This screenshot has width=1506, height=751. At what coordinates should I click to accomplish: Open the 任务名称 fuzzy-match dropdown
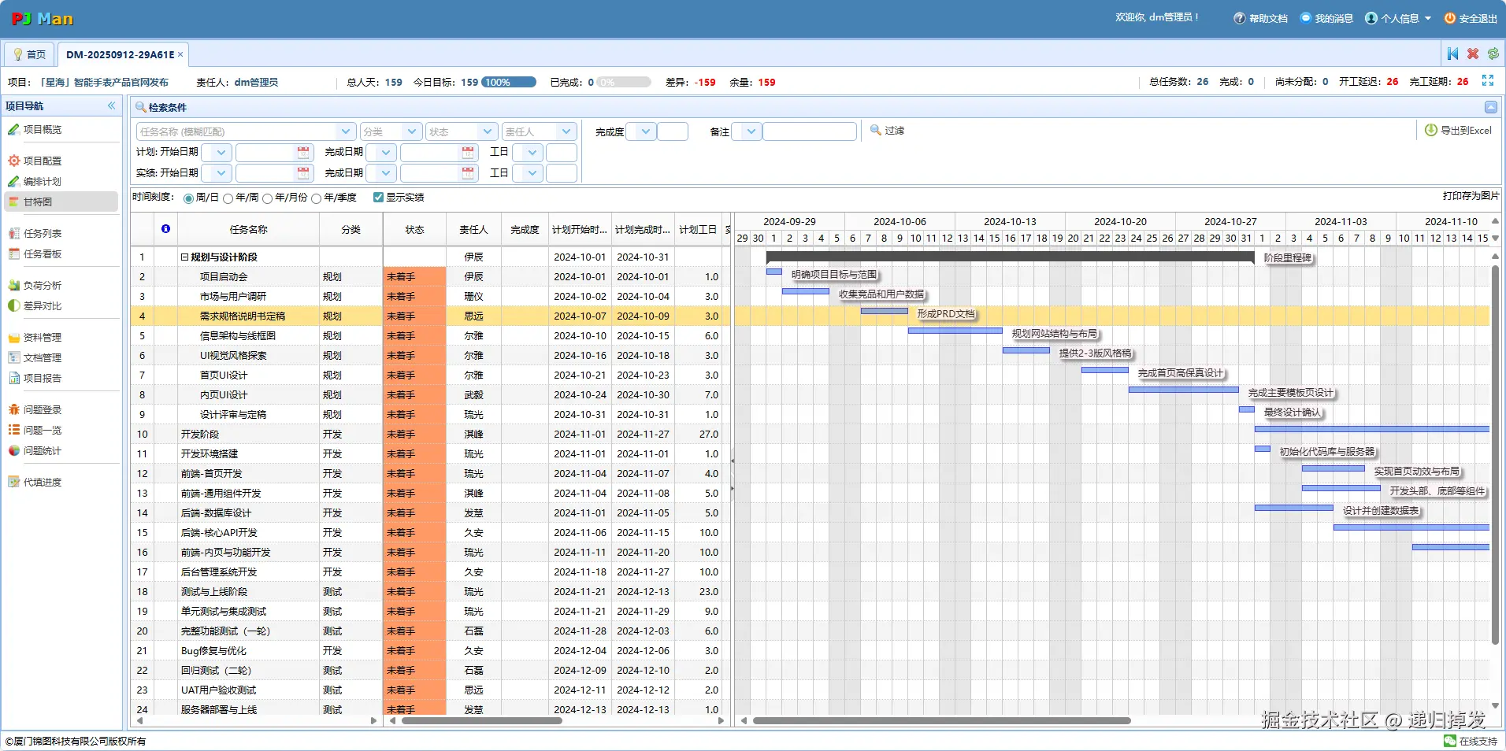[x=346, y=131]
